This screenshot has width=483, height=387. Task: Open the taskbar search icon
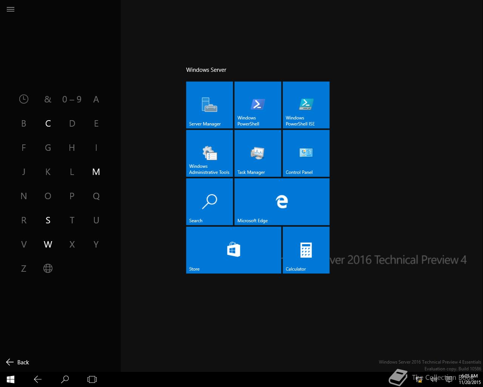[65, 379]
